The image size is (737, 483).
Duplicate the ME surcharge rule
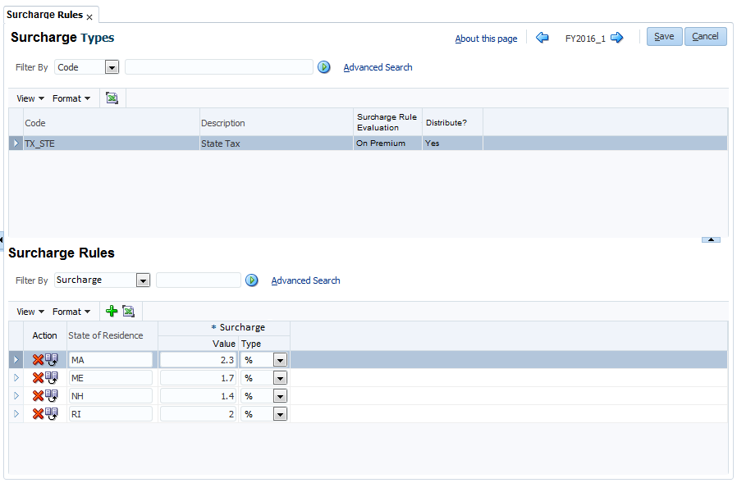[51, 378]
